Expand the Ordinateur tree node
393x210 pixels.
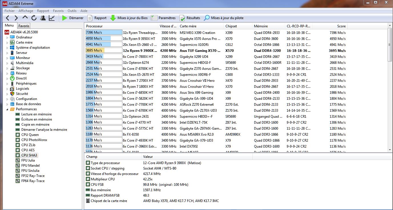(x=7, y=37)
